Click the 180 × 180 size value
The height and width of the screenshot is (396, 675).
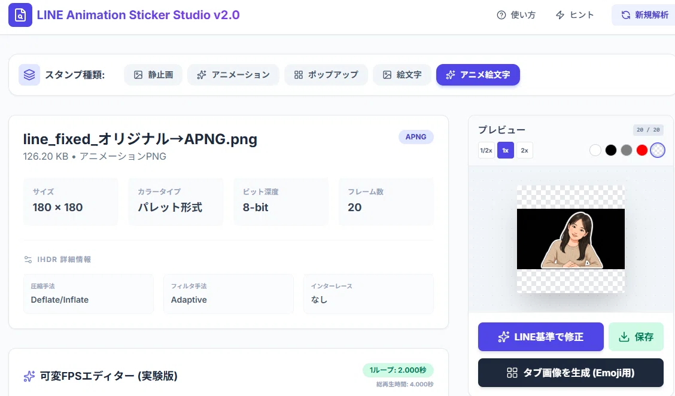57,208
